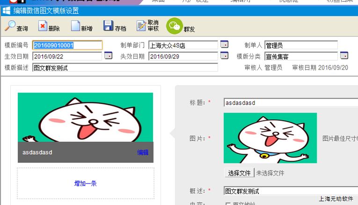
Task: Click the 编辑 link on article preview
Action: tap(143, 152)
